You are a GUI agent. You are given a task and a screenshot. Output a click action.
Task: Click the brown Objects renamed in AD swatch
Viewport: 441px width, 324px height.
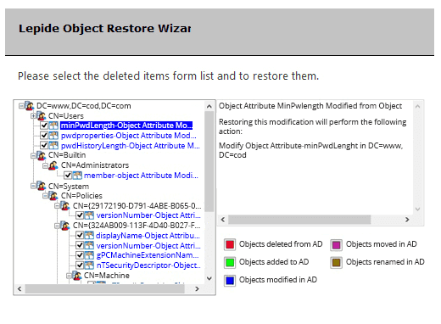336,262
